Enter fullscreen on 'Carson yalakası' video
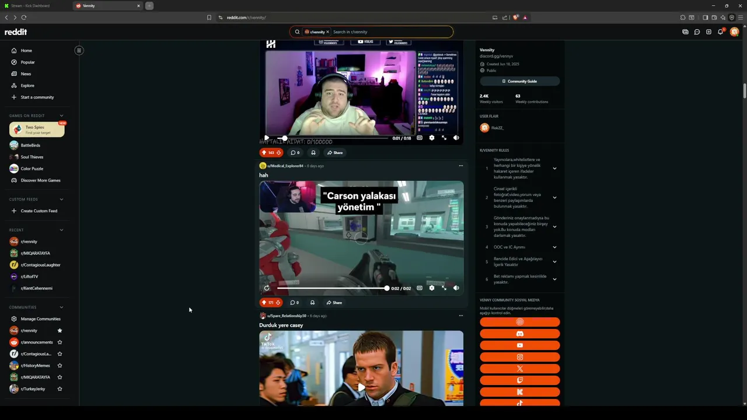747x420 pixels. [444, 288]
